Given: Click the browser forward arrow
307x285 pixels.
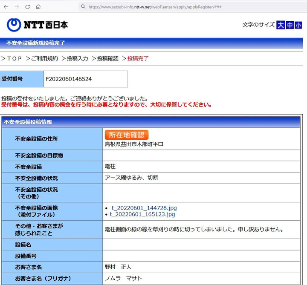Looking at the screenshot, I should pos(17,7).
